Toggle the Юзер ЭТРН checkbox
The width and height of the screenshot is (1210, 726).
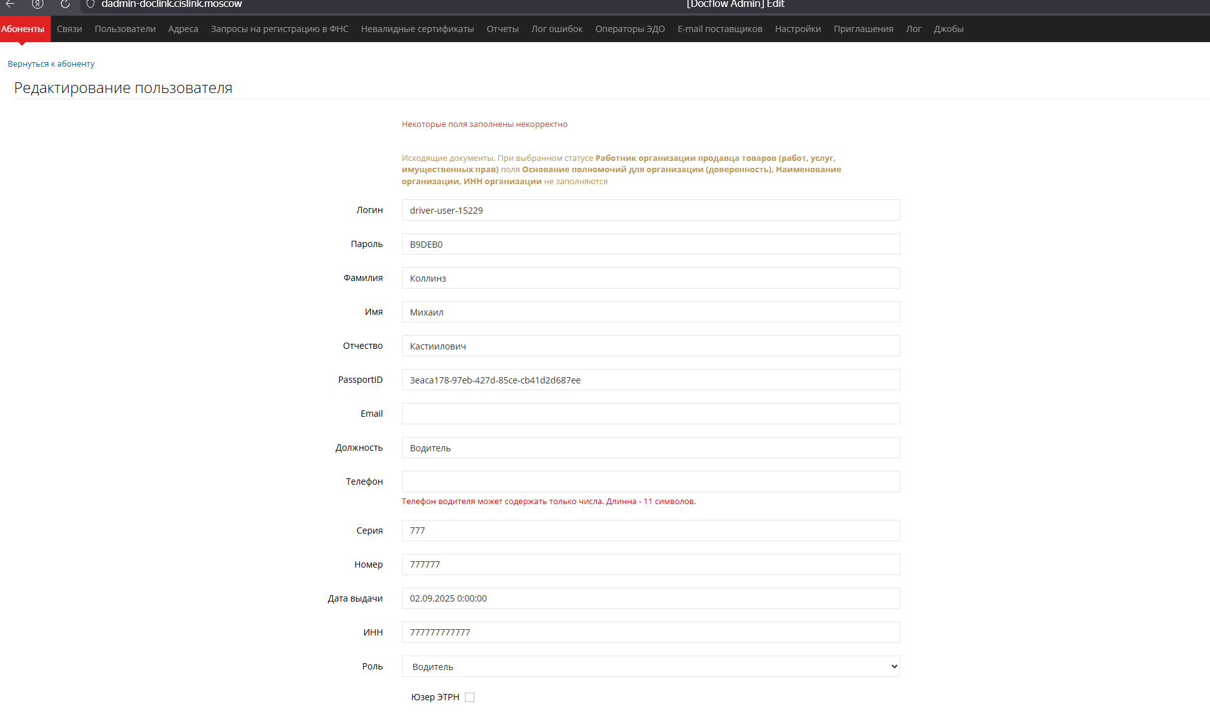469,697
